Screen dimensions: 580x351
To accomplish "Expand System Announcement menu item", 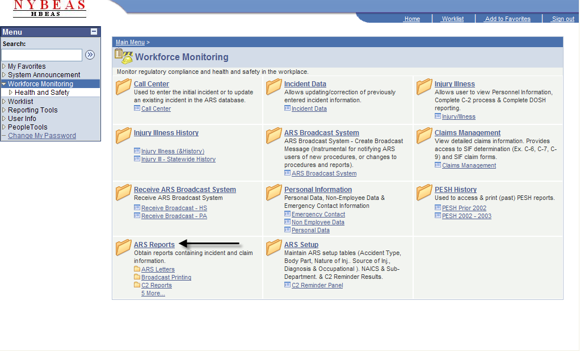I will (x=4, y=75).
